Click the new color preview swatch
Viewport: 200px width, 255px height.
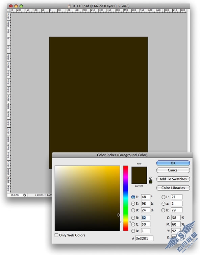(x=139, y=171)
